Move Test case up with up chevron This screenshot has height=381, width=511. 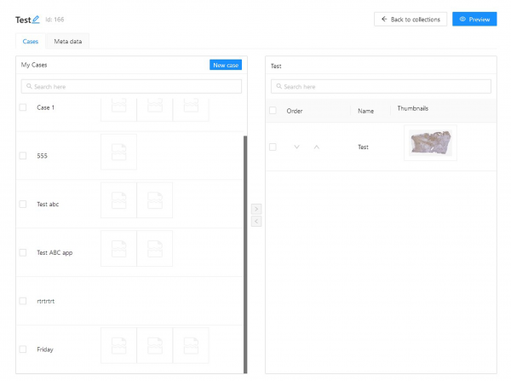pos(316,147)
